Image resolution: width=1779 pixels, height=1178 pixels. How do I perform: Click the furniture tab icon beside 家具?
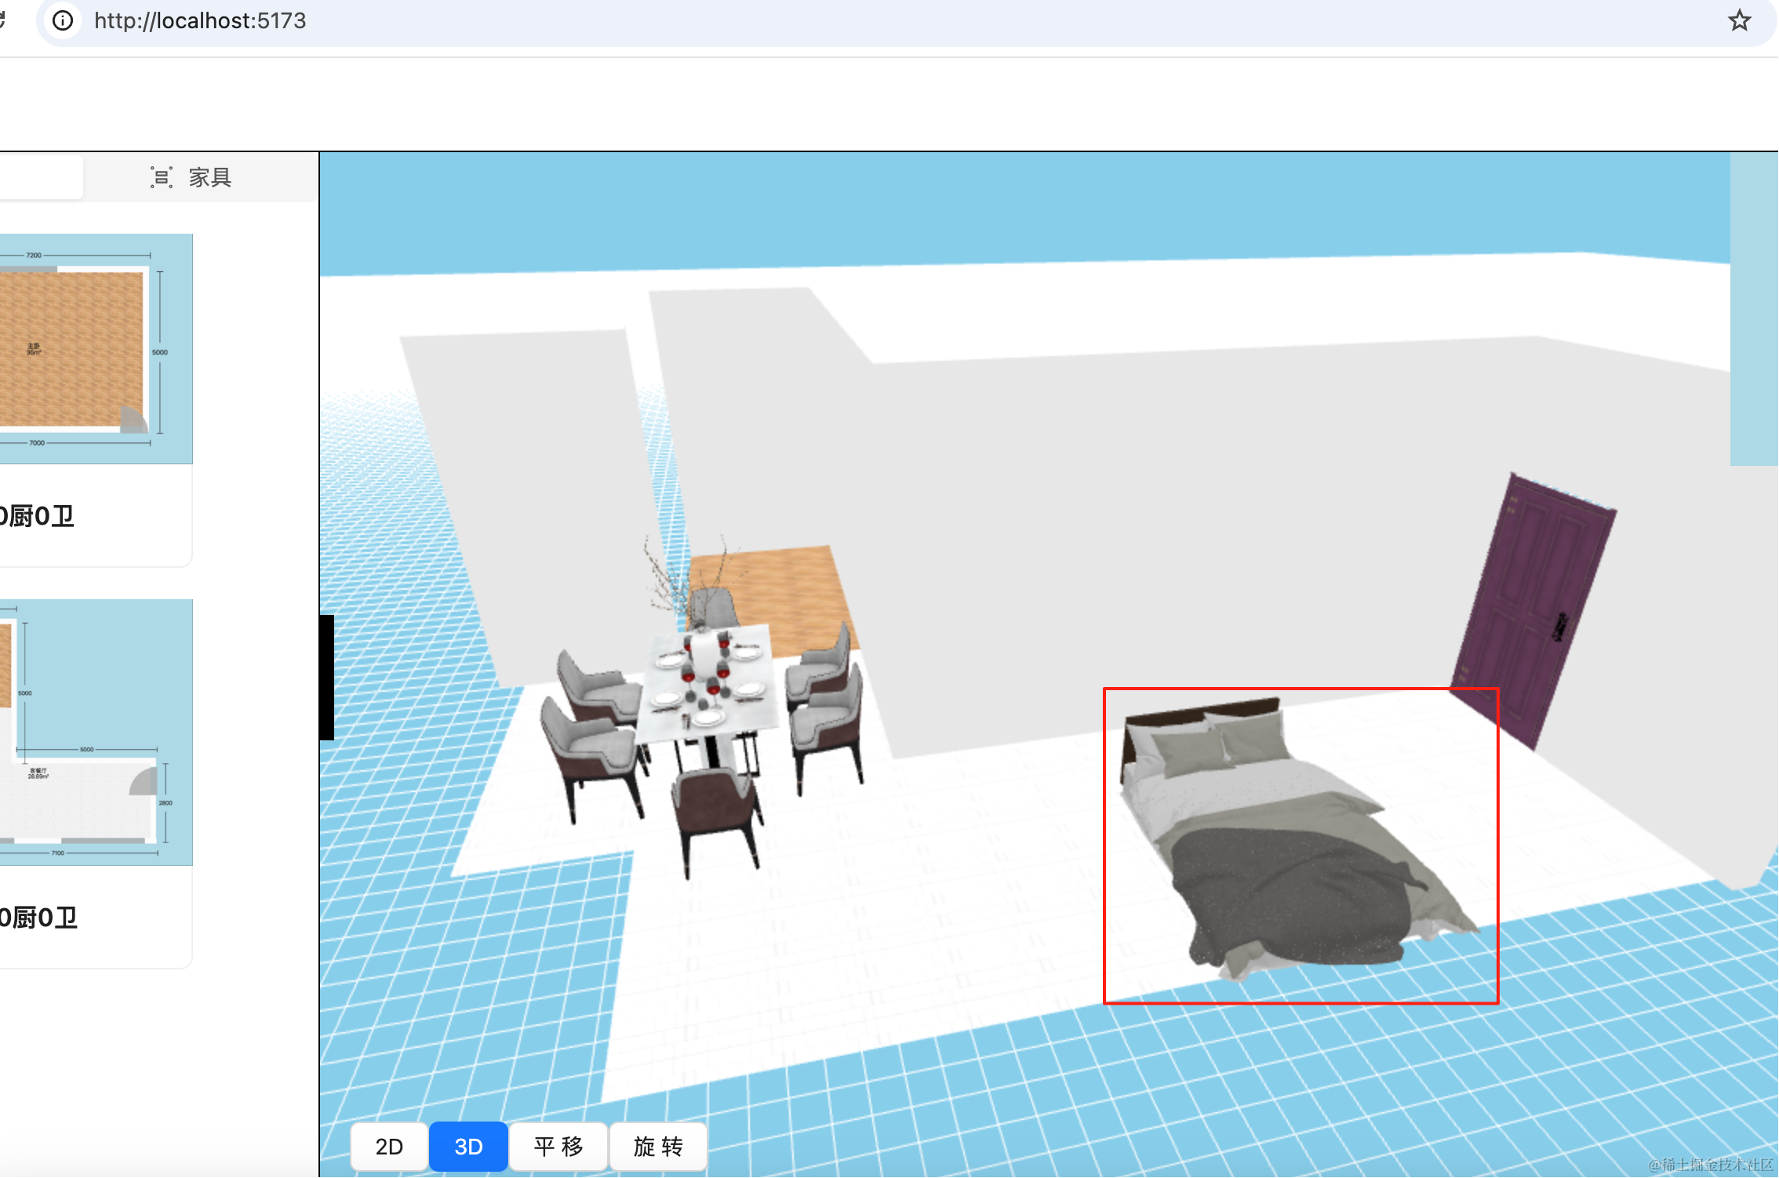point(162,177)
